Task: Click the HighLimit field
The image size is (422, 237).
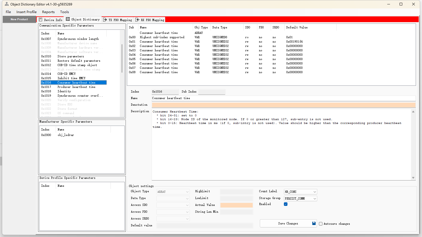Action: point(237,192)
